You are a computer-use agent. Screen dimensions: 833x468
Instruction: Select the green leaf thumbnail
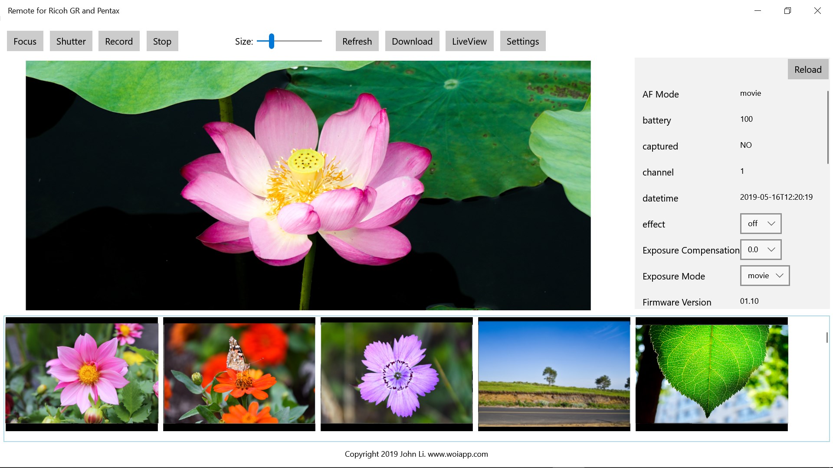(x=712, y=374)
